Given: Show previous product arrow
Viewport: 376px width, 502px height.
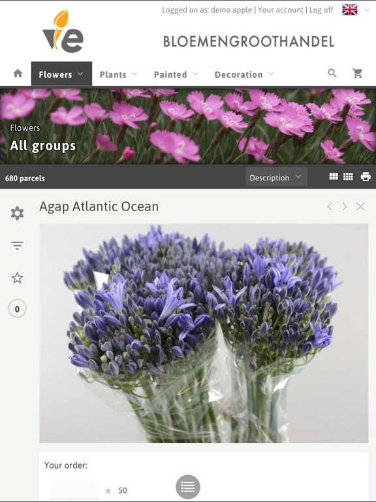Looking at the screenshot, I should tap(330, 207).
